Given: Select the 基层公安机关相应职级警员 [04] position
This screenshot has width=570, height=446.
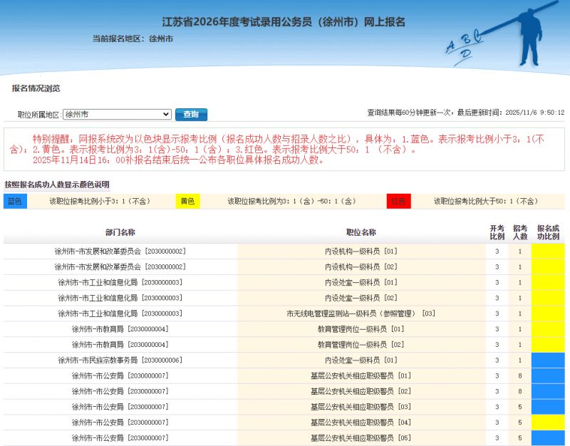Looking at the screenshot, I should click(x=361, y=422).
